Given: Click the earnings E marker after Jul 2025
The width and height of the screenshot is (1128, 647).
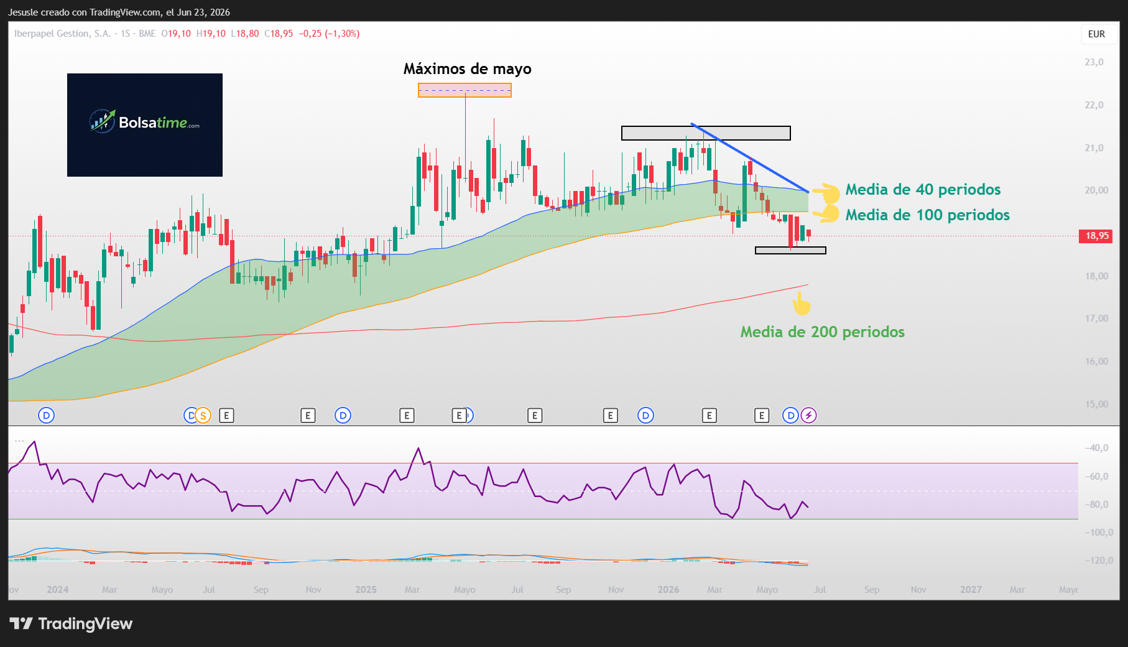Looking at the screenshot, I should click(535, 416).
